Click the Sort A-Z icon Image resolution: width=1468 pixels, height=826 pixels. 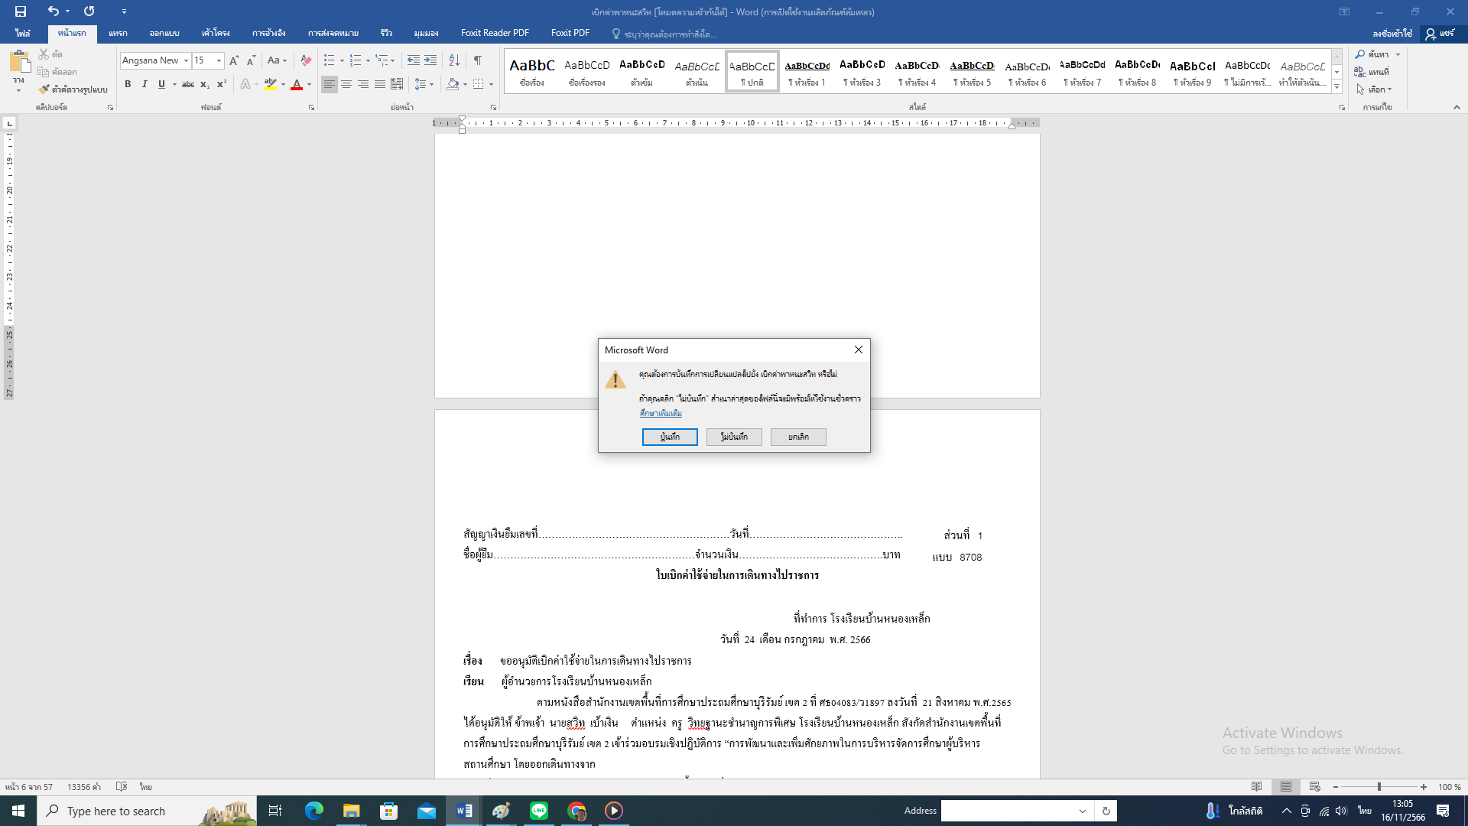click(454, 60)
